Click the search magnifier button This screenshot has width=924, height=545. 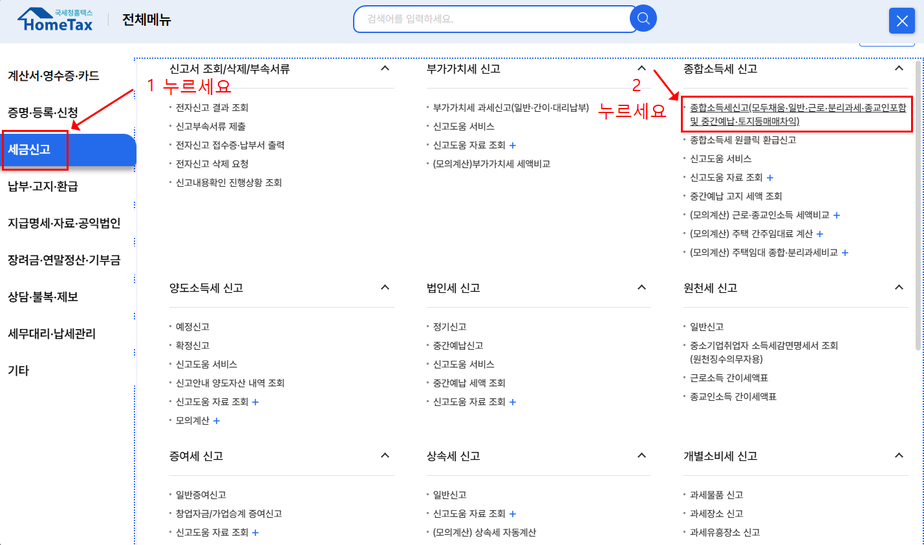coord(643,18)
